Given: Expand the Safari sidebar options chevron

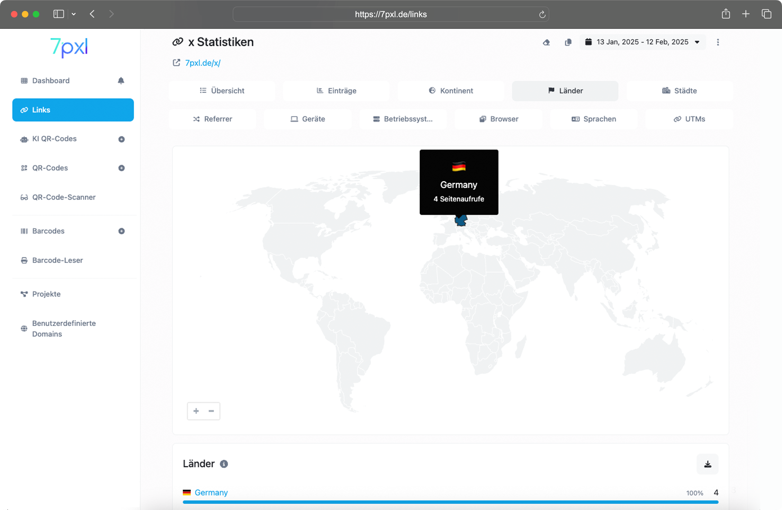Looking at the screenshot, I should (74, 14).
